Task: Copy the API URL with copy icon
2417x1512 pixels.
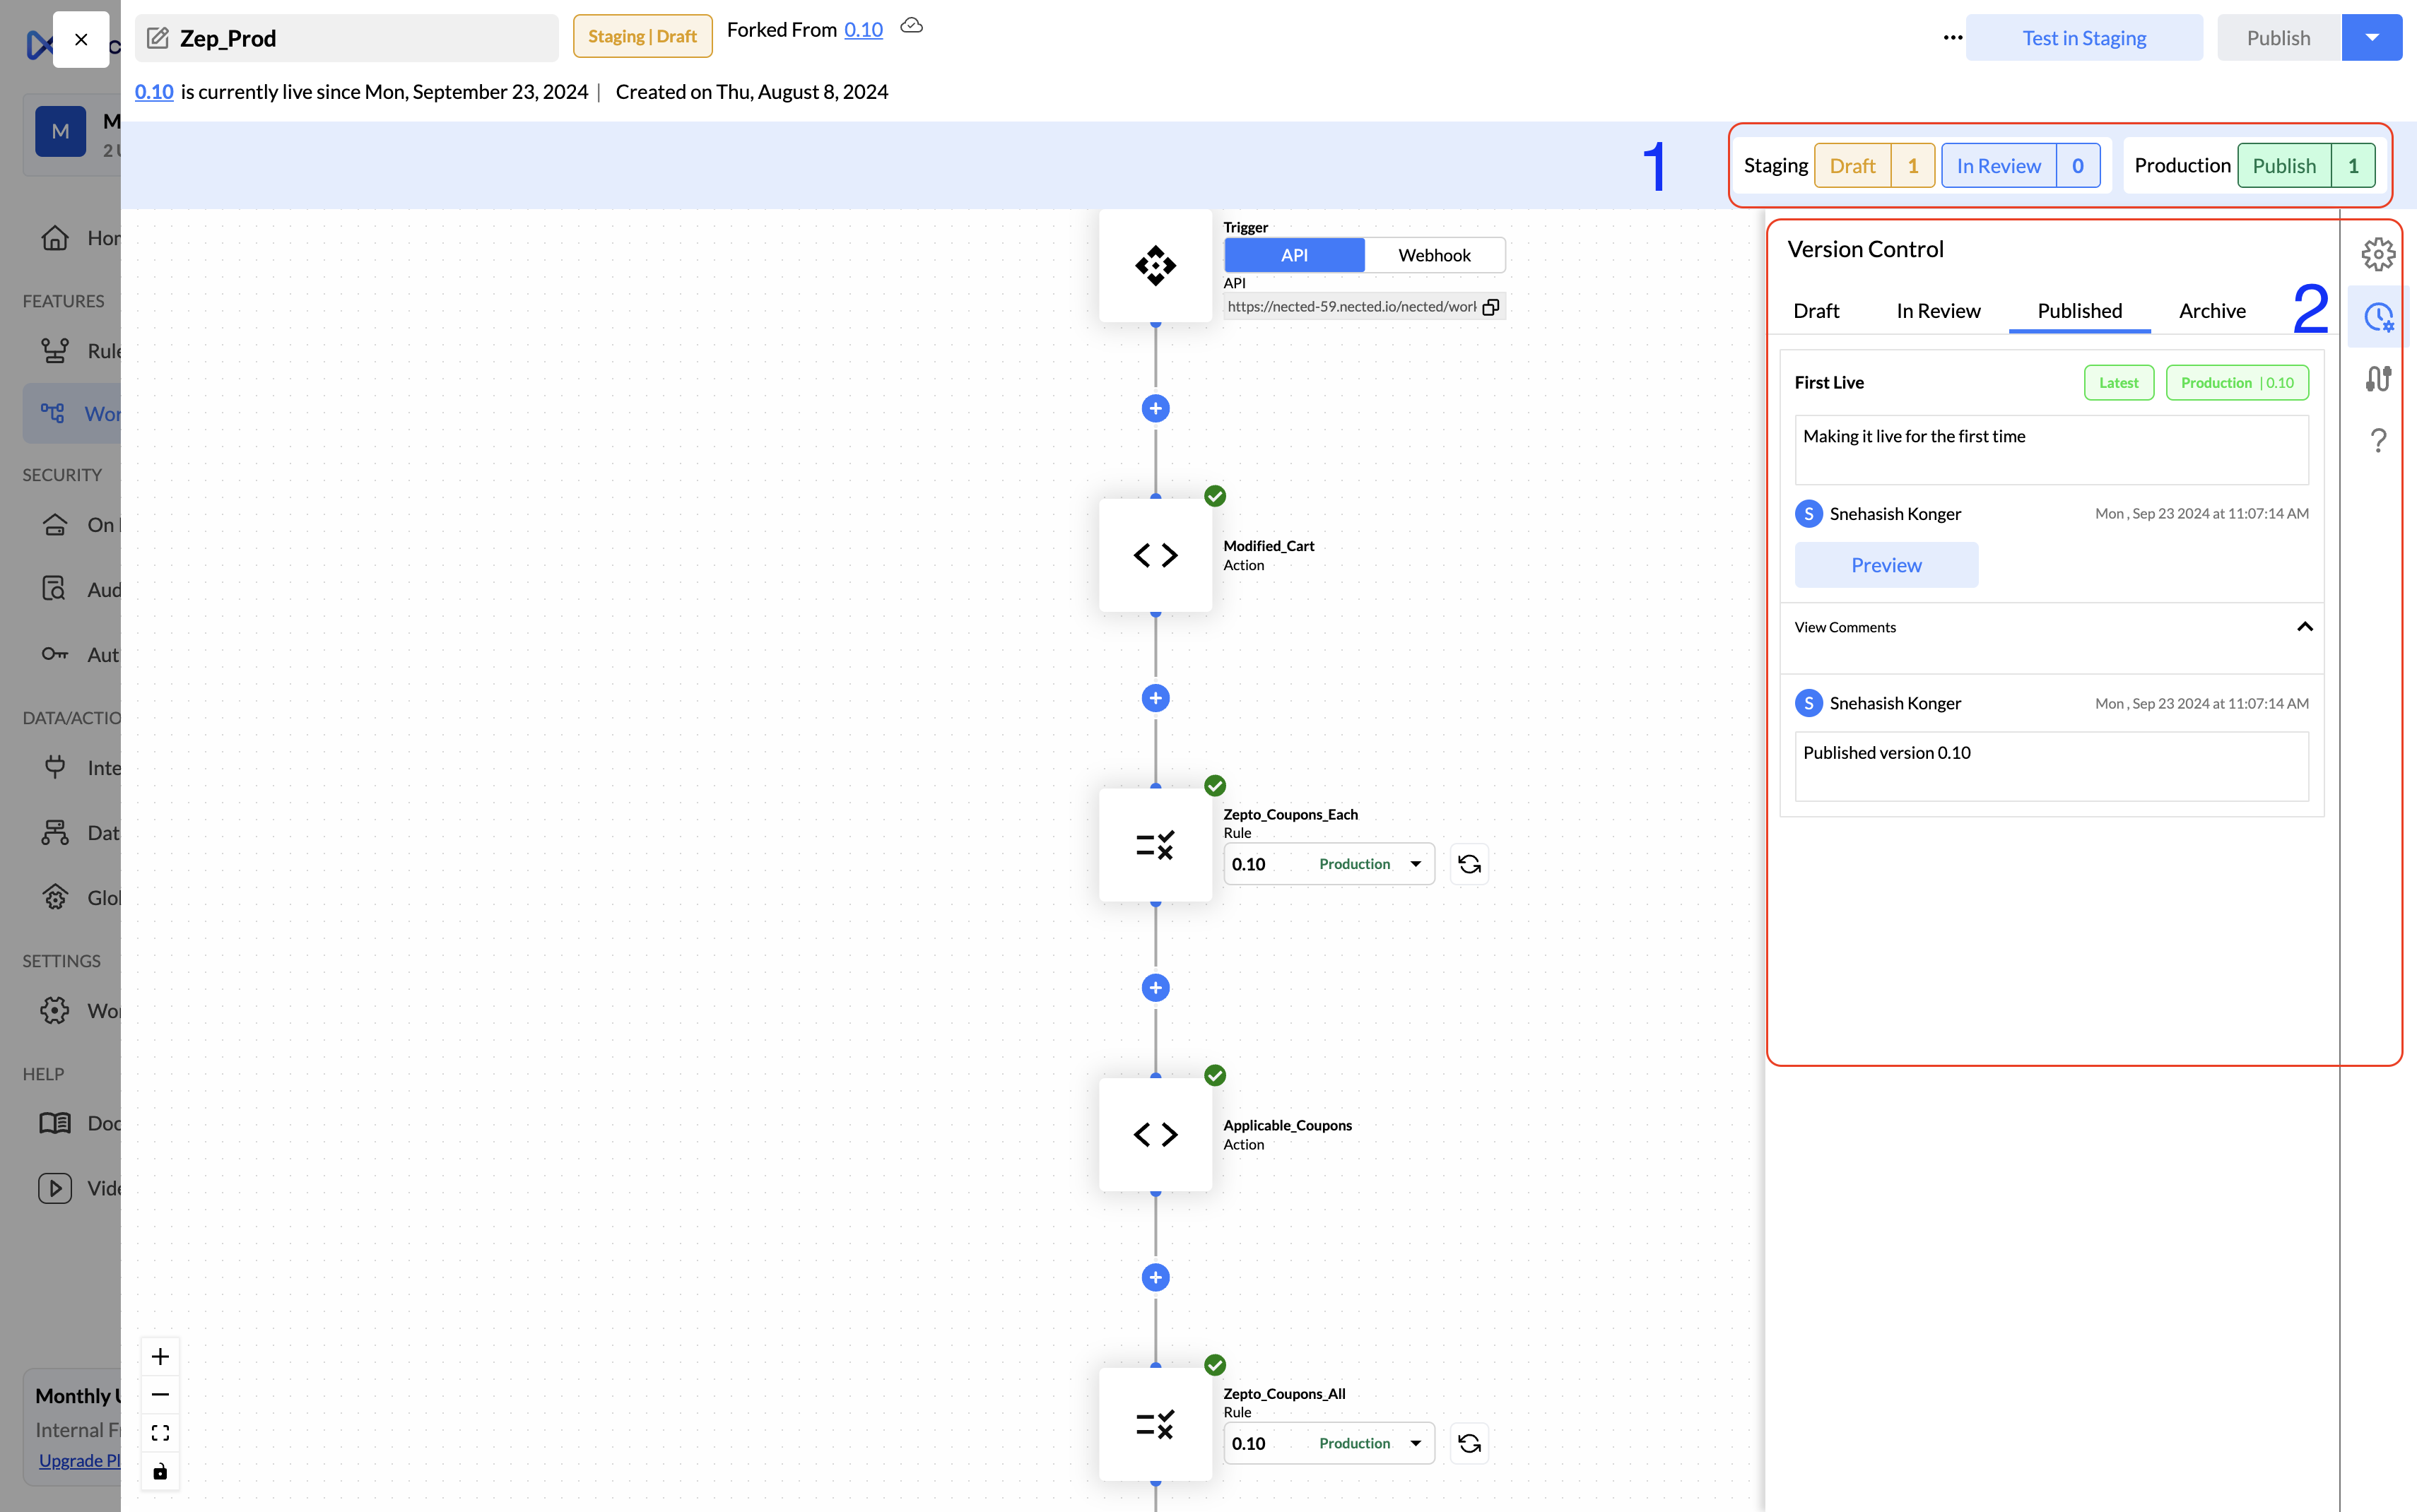Action: 1490,307
